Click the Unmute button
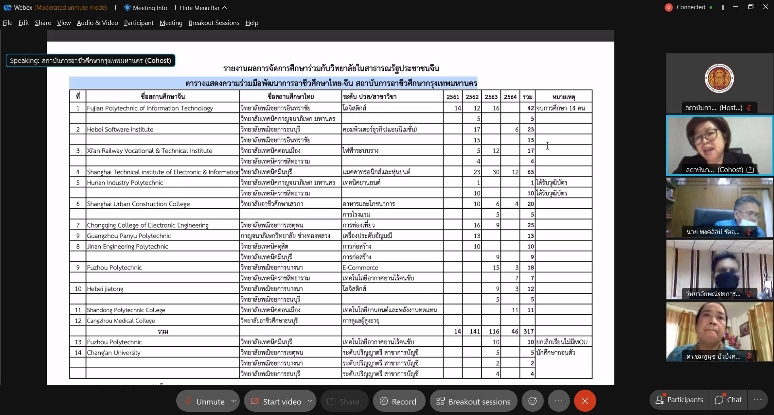The height and width of the screenshot is (415, 774). coord(204,401)
